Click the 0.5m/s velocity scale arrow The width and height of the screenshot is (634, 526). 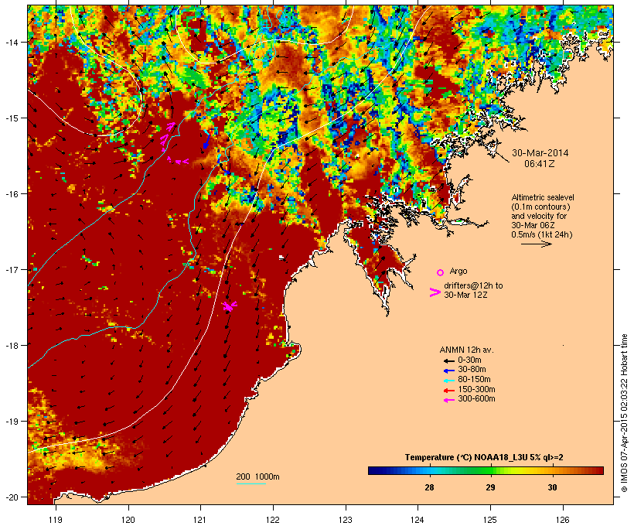536,244
